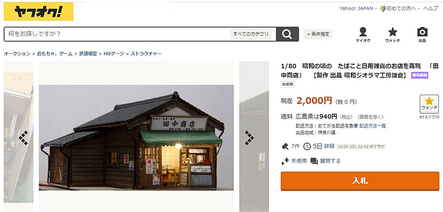This screenshot has width=443, height=212.
Task: Open the すべてのカテゴリ category dropdown
Action: [x=251, y=34]
